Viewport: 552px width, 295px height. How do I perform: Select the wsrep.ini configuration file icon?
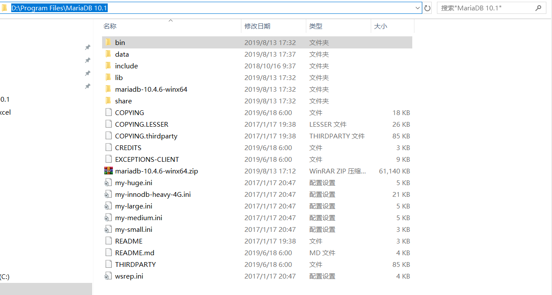click(108, 276)
